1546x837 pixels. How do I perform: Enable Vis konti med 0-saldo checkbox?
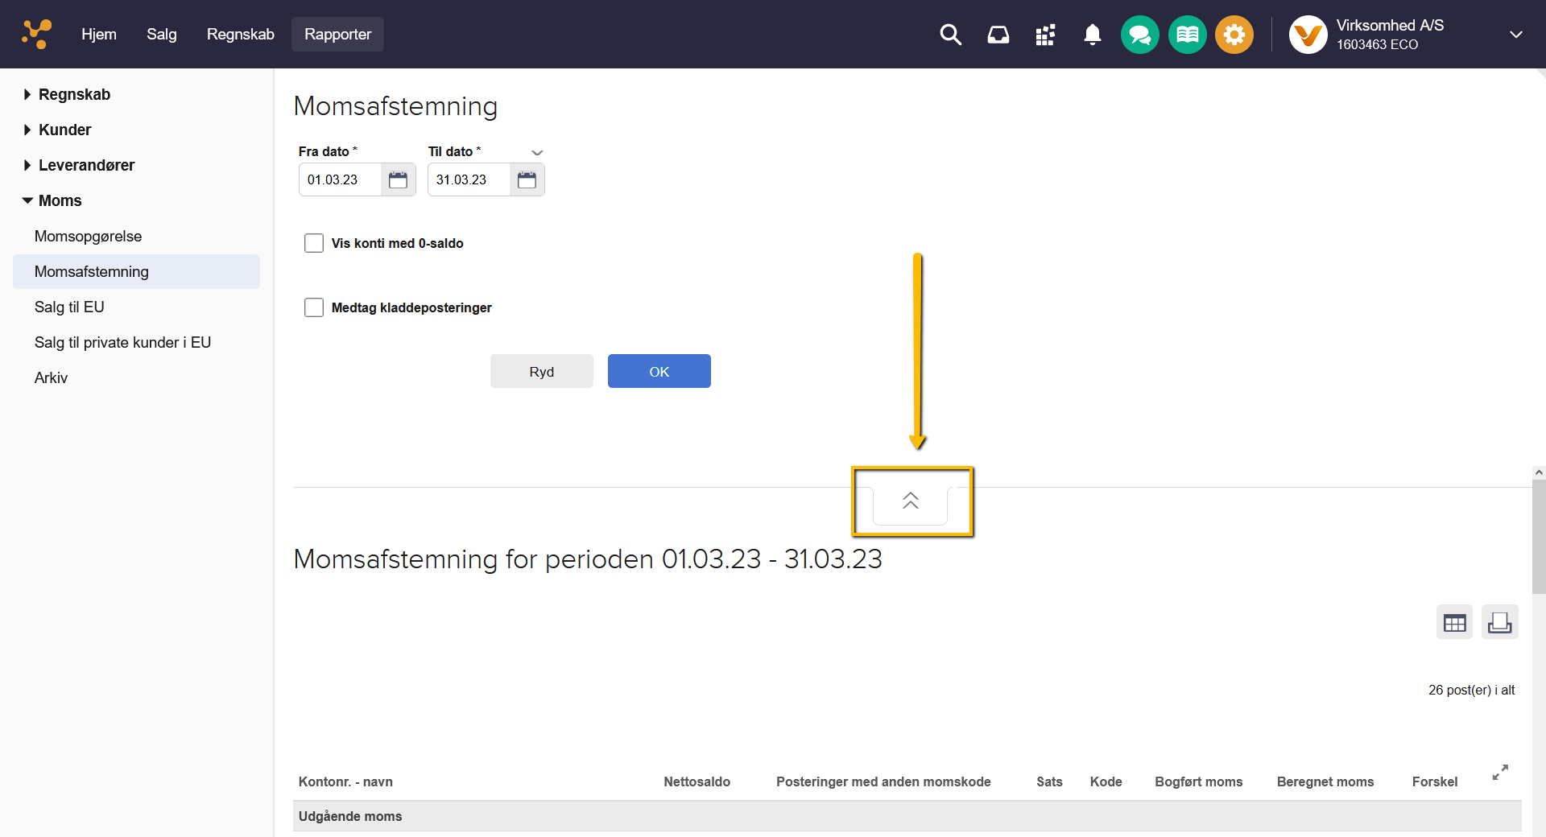(314, 243)
